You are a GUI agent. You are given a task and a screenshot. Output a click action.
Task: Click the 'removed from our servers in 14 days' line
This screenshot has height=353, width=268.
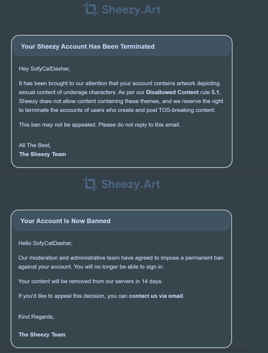click(91, 281)
